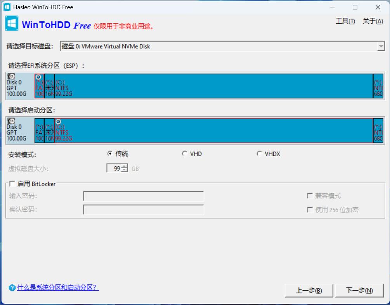
Task: Click the 输入密码 password input field
Action: pos(143,196)
